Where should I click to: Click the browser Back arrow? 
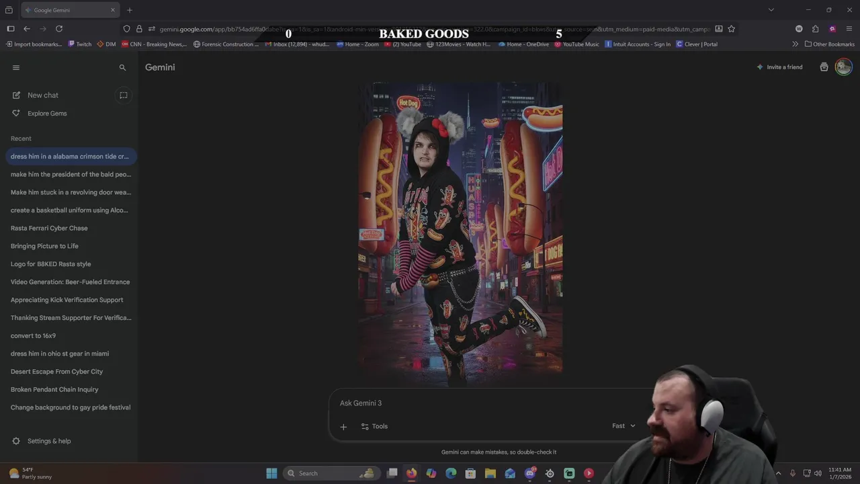(x=27, y=29)
